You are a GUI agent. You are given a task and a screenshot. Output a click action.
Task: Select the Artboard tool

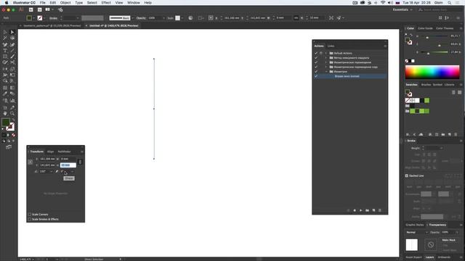click(x=5, y=107)
